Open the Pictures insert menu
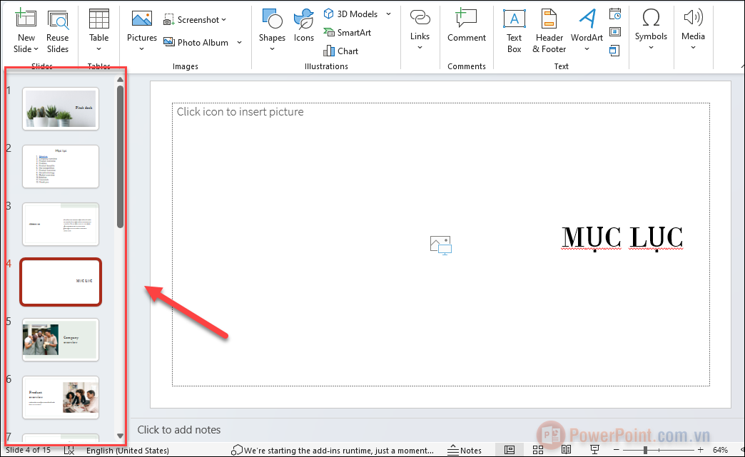The width and height of the screenshot is (745, 457). 141,31
